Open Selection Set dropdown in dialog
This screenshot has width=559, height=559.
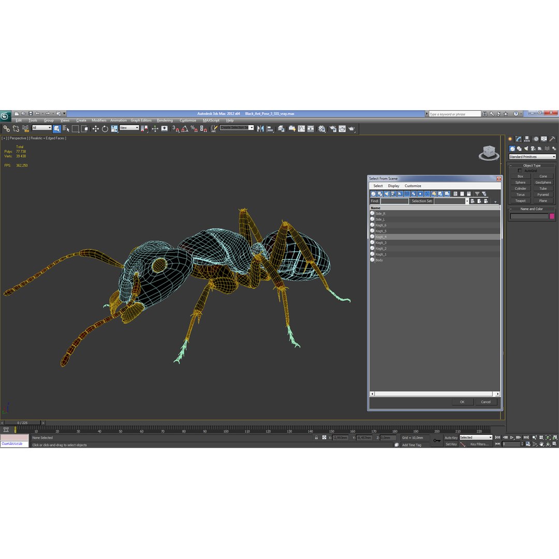[467, 201]
